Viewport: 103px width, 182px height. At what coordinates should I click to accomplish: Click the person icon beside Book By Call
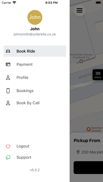pos(8,103)
